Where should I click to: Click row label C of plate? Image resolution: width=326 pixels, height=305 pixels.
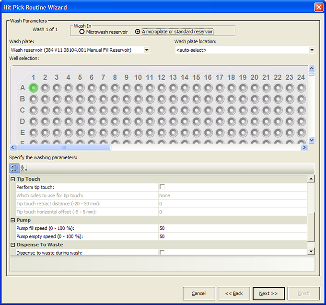pyautogui.click(x=22, y=110)
